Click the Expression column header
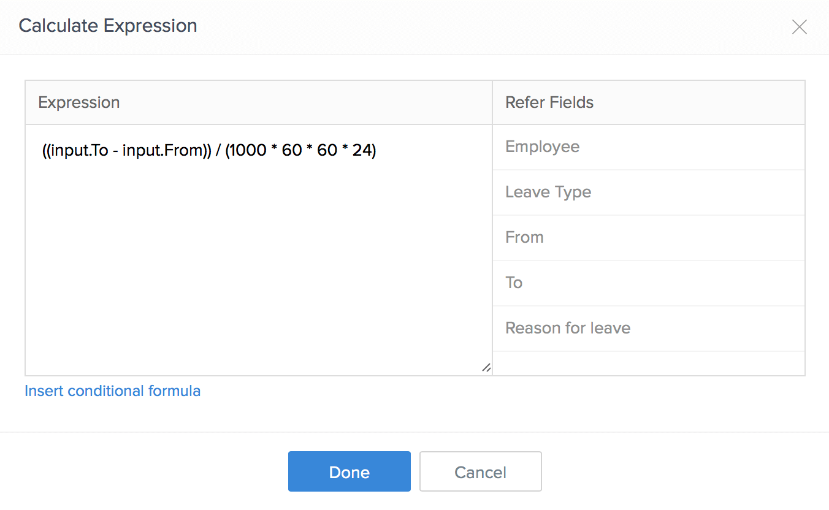 tap(79, 102)
